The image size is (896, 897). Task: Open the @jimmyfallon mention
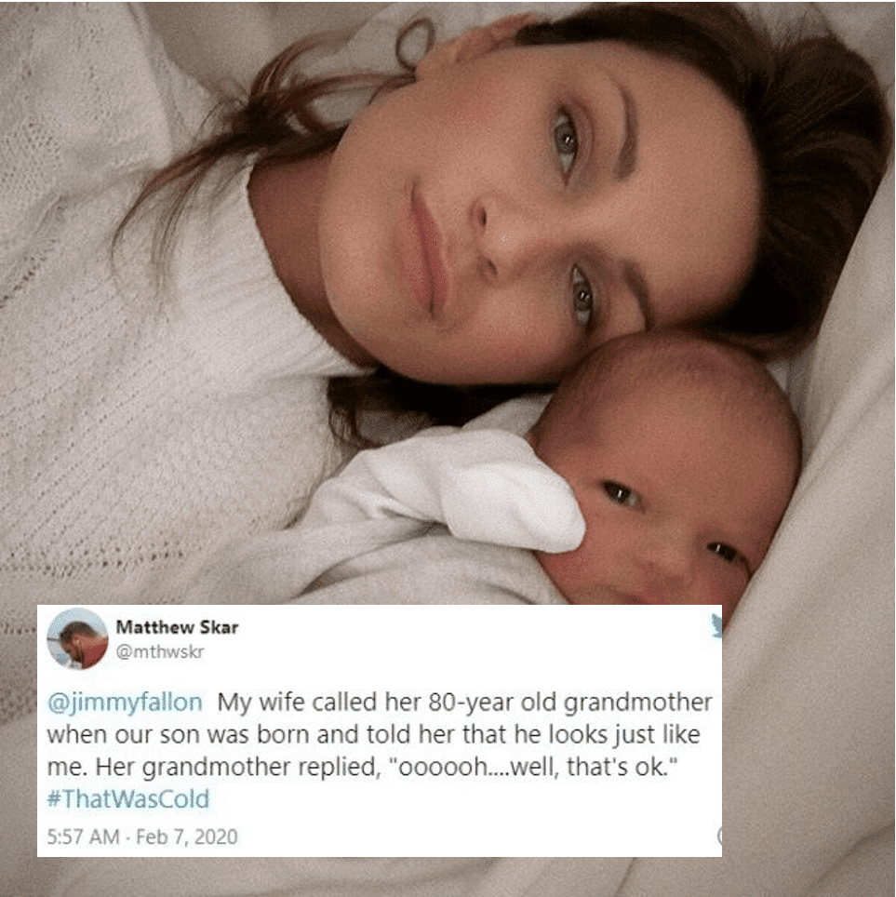point(125,702)
